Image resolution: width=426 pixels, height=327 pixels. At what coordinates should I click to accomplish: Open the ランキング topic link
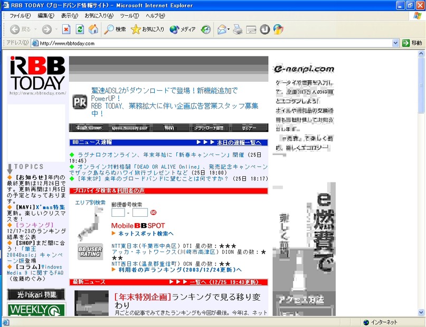[x=34, y=225]
